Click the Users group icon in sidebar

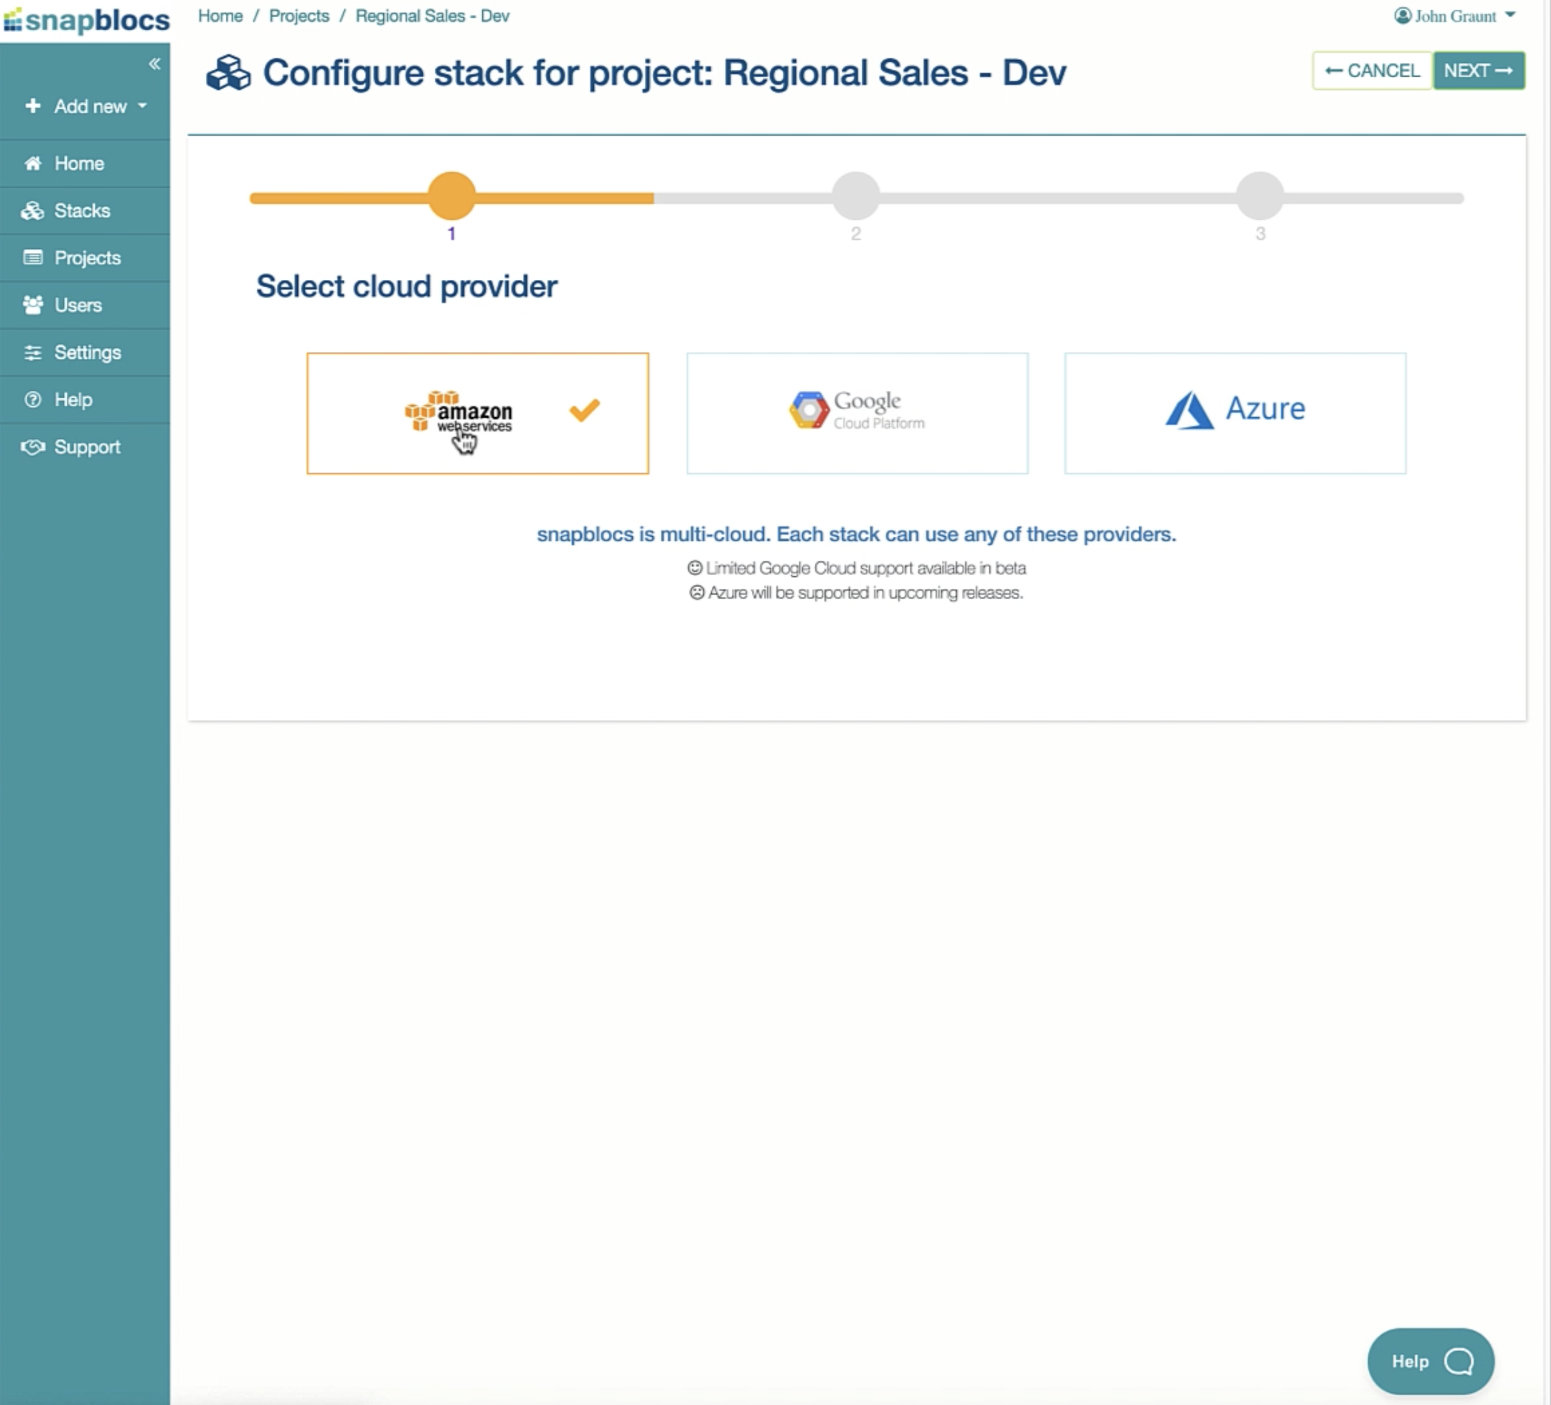(x=32, y=305)
